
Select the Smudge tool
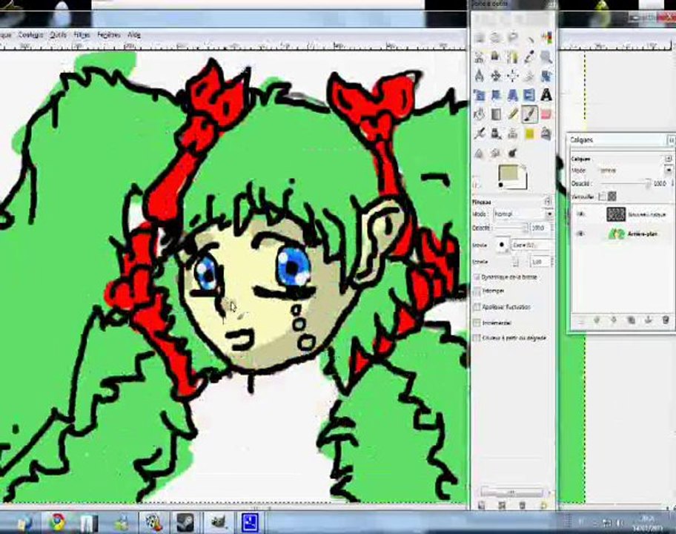pyautogui.click(x=496, y=153)
